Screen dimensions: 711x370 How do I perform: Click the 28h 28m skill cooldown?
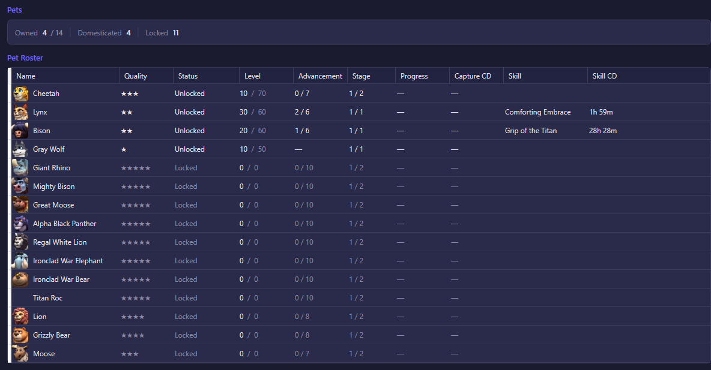coord(603,130)
